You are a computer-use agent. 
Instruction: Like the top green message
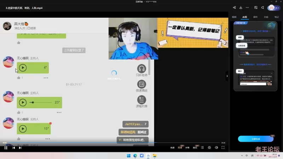[19, 42]
